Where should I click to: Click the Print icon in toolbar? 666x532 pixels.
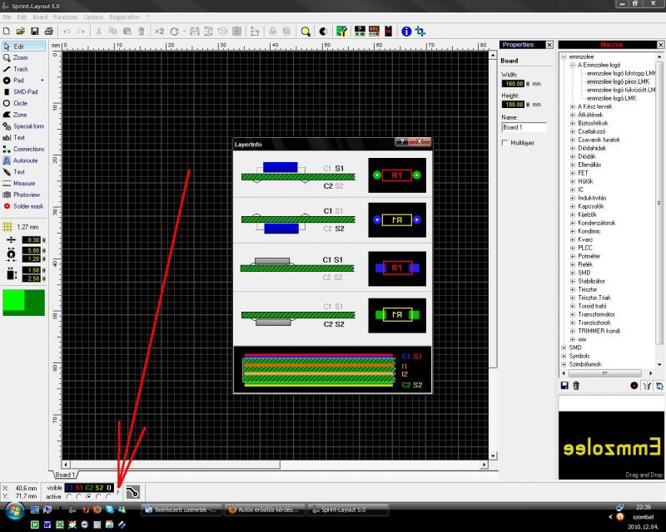pyautogui.click(x=49, y=32)
